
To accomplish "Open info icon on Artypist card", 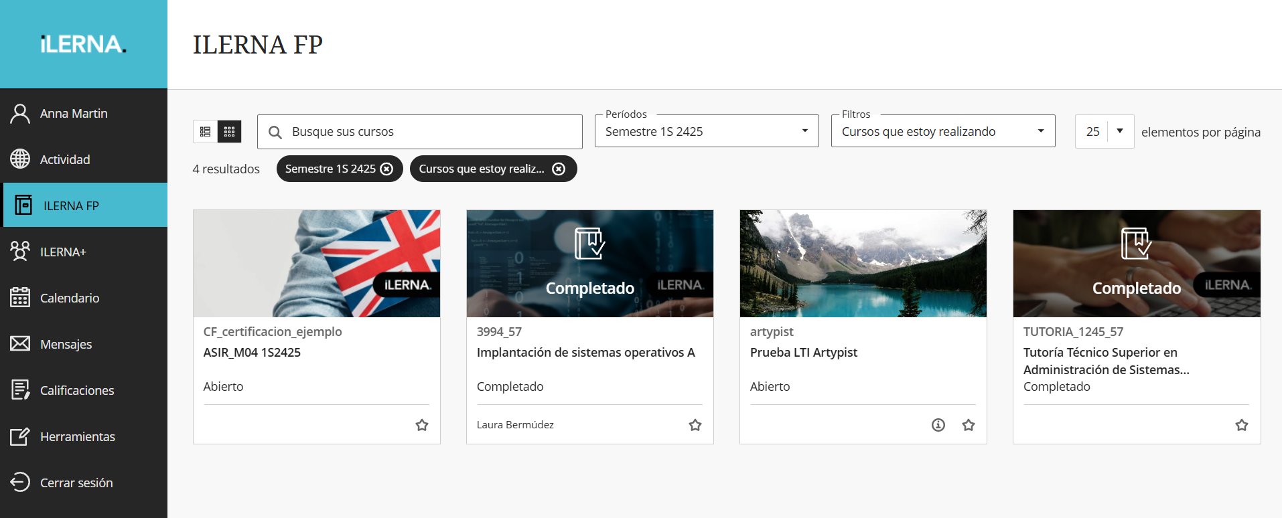I will (x=938, y=425).
